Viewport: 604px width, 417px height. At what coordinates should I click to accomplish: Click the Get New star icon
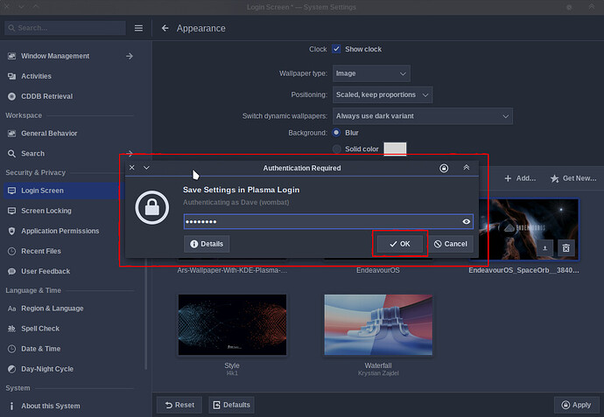tap(555, 178)
